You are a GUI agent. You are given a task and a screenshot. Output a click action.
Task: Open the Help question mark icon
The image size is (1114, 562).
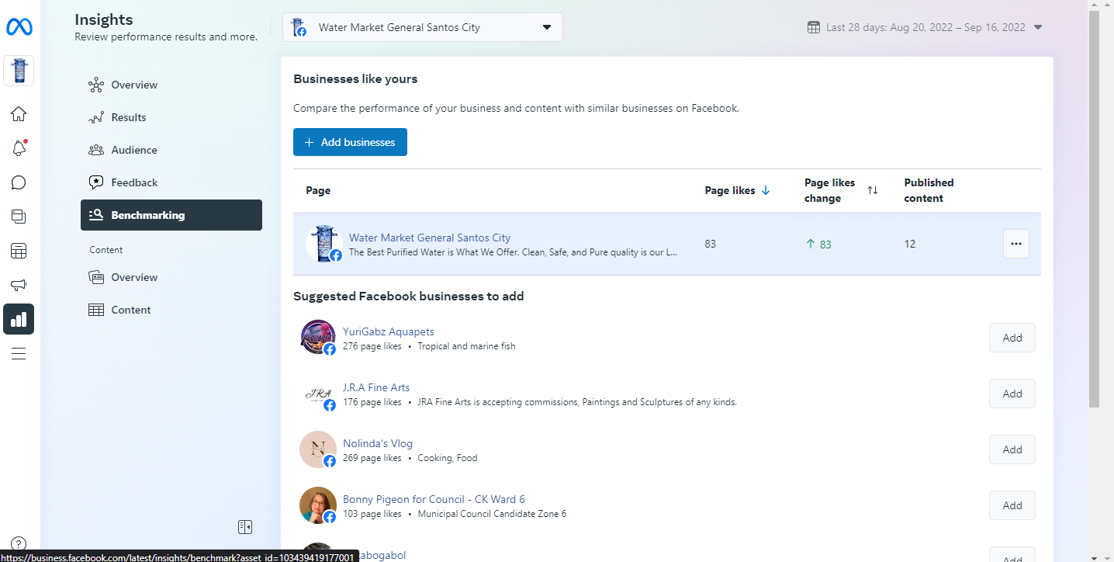tap(19, 544)
